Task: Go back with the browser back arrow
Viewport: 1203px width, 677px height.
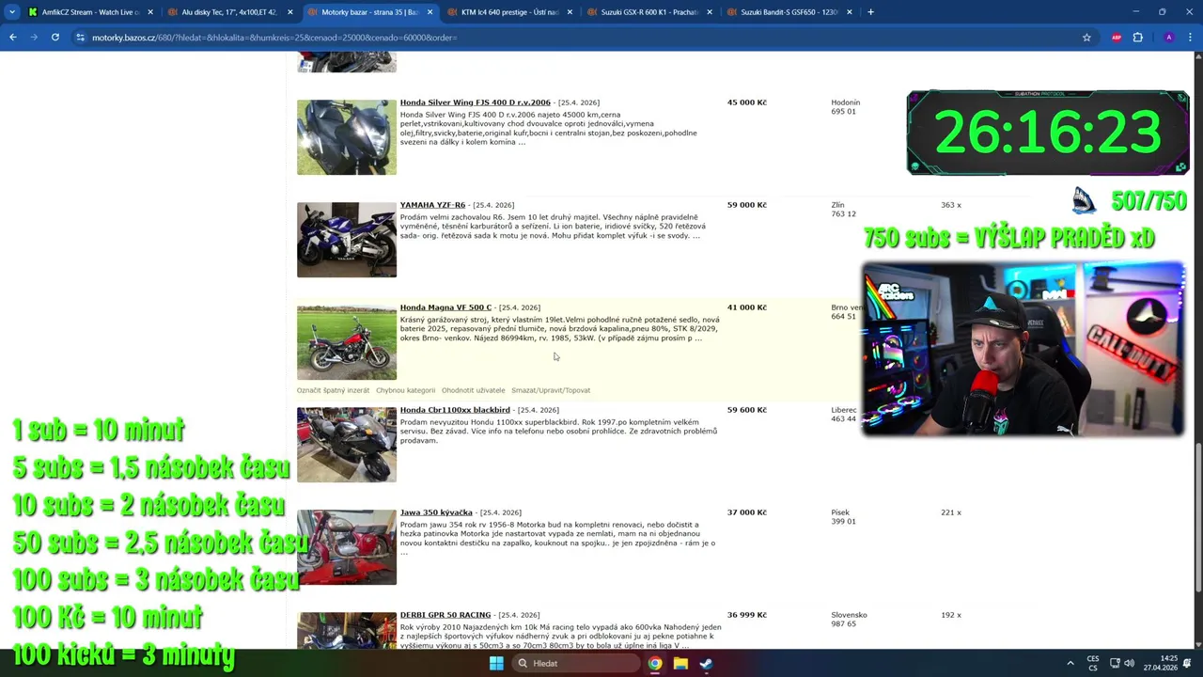Action: pos(12,38)
